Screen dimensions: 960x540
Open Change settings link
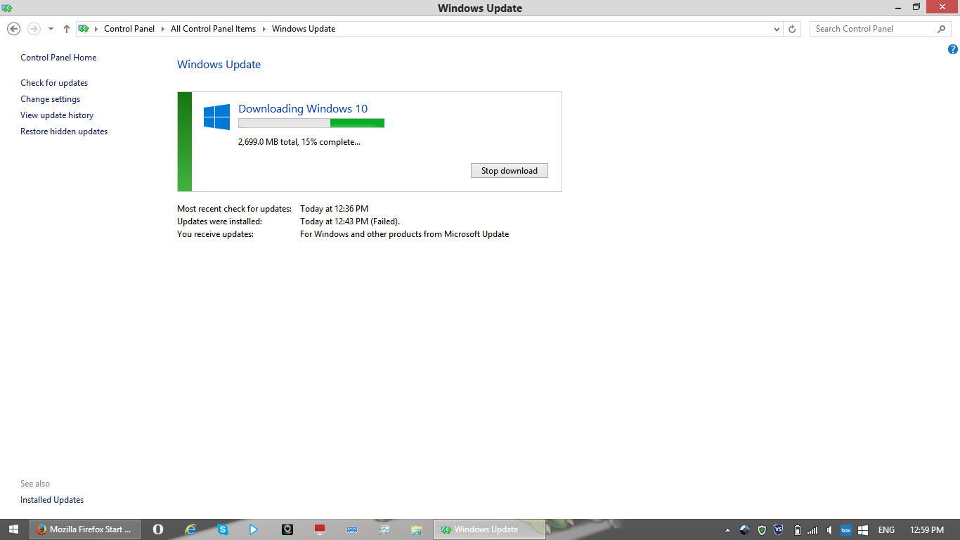[50, 99]
